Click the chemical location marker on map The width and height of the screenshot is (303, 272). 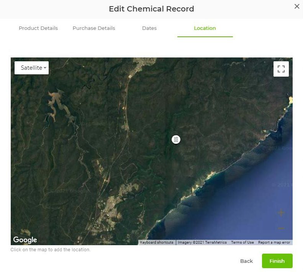click(176, 139)
